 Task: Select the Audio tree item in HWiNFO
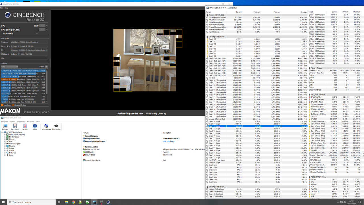tap(11, 150)
